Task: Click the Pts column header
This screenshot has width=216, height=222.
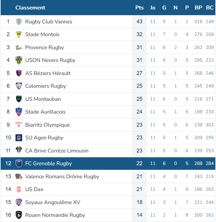Action: [139, 8]
